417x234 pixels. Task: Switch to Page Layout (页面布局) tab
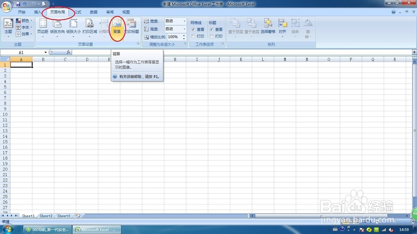[x=58, y=12]
